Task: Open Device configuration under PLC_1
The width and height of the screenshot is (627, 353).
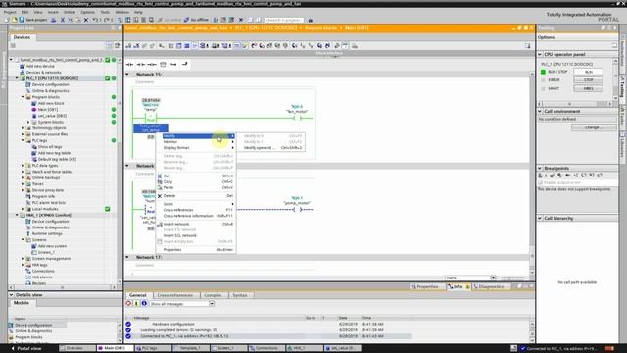Action: 50,85
